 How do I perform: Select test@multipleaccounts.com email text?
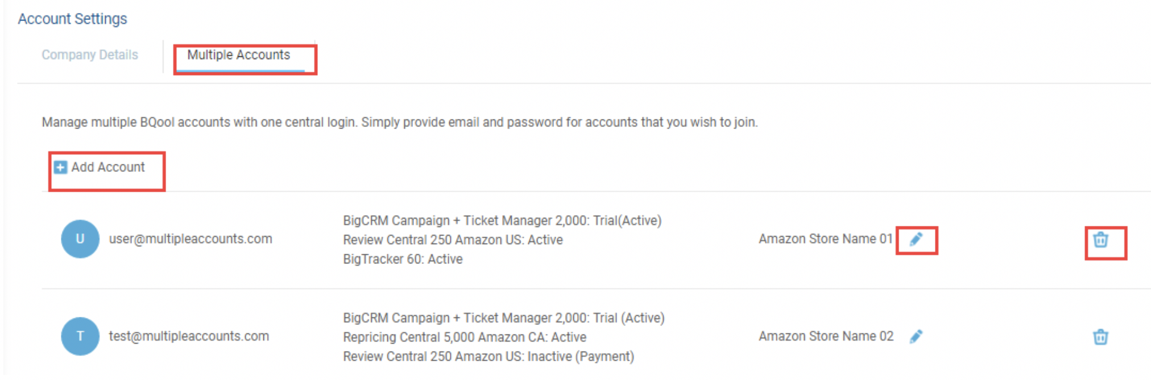pos(189,336)
